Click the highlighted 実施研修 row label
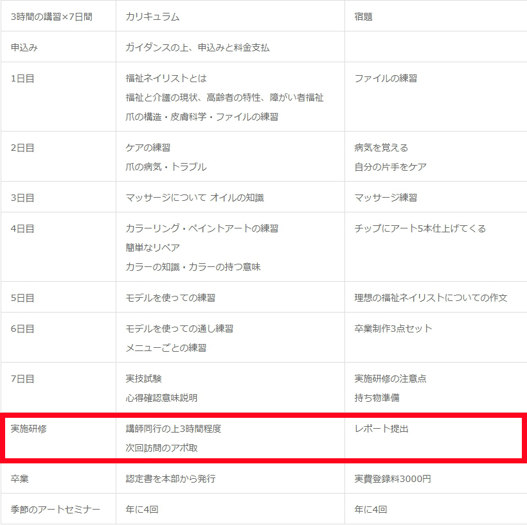 29,429
